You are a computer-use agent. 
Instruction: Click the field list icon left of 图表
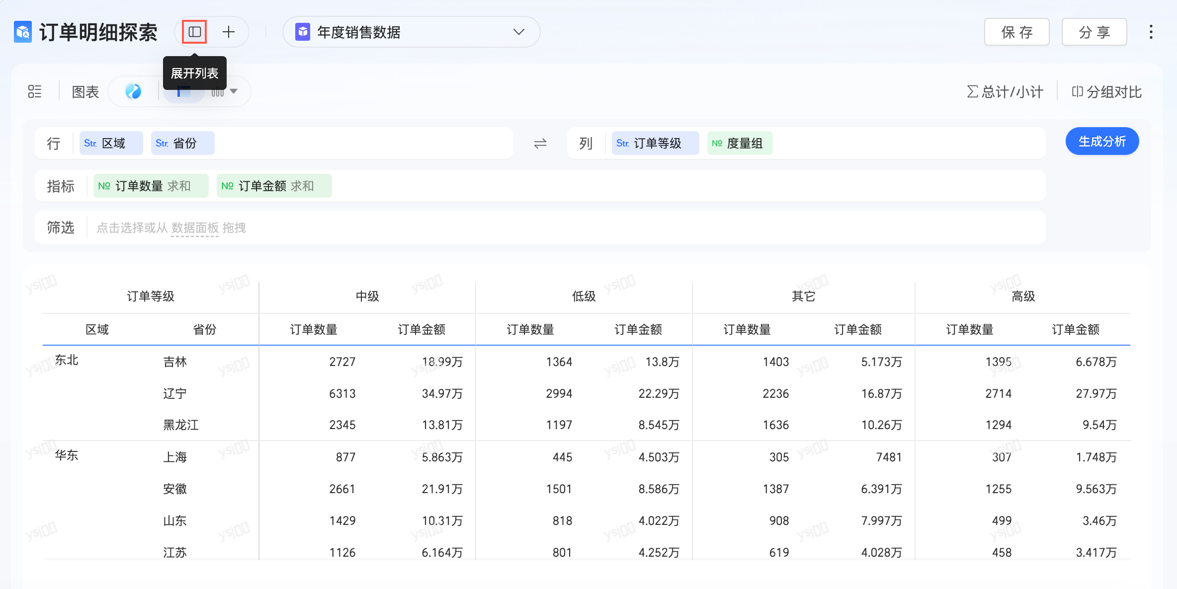[x=35, y=91]
